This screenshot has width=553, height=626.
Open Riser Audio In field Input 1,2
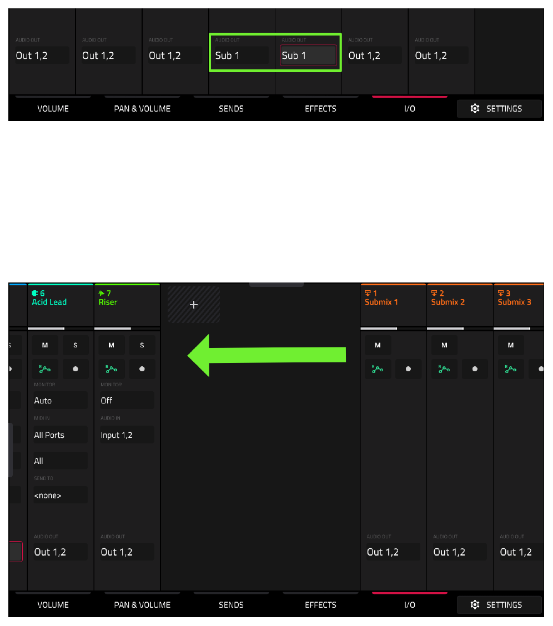point(127,435)
